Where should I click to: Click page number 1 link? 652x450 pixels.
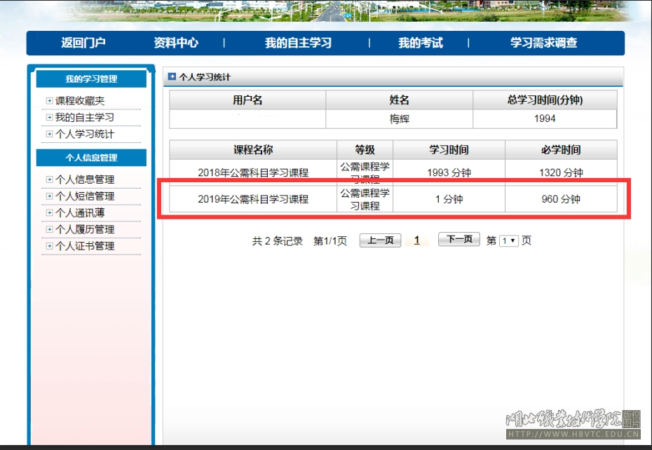tap(416, 240)
